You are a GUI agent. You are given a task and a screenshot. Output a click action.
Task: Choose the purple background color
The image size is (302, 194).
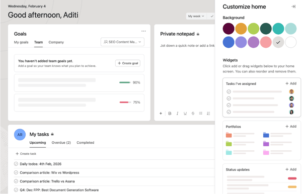pyautogui.click(x=254, y=42)
